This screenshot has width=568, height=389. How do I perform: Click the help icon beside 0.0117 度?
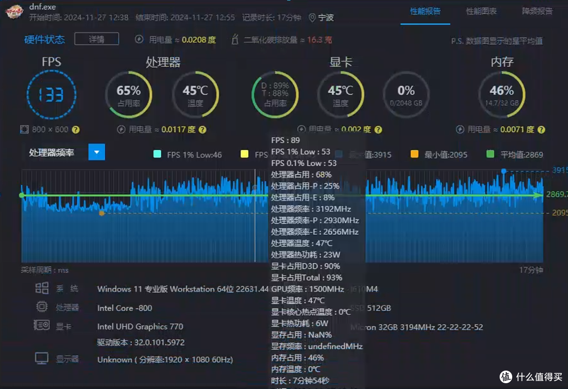pos(202,129)
